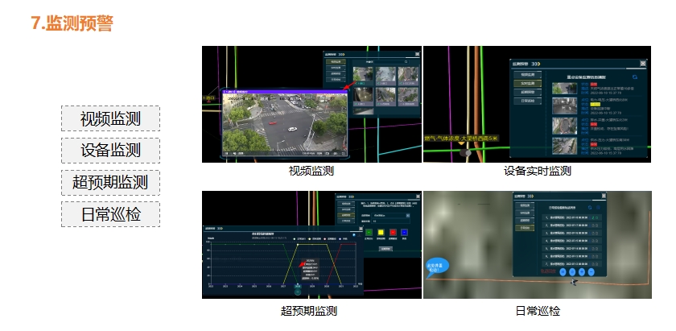This screenshot has height=331, width=676.
Task: Click the blue color swatch in the settings panel
Action: coord(404,232)
